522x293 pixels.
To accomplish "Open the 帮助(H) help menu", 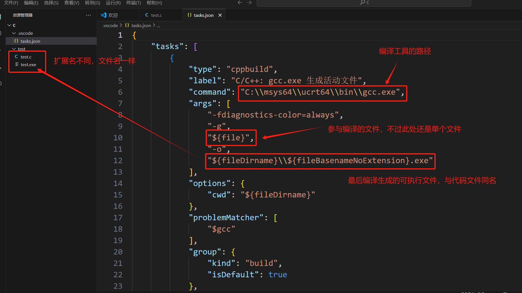I will click(x=154, y=3).
